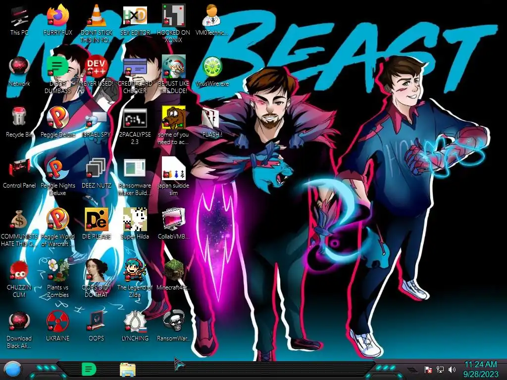Select the money bag COMMUNISTS HATE shortcut
The width and height of the screenshot is (507, 380).
19,228
